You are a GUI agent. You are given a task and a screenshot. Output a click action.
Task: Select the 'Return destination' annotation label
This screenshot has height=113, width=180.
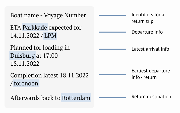[151, 97]
